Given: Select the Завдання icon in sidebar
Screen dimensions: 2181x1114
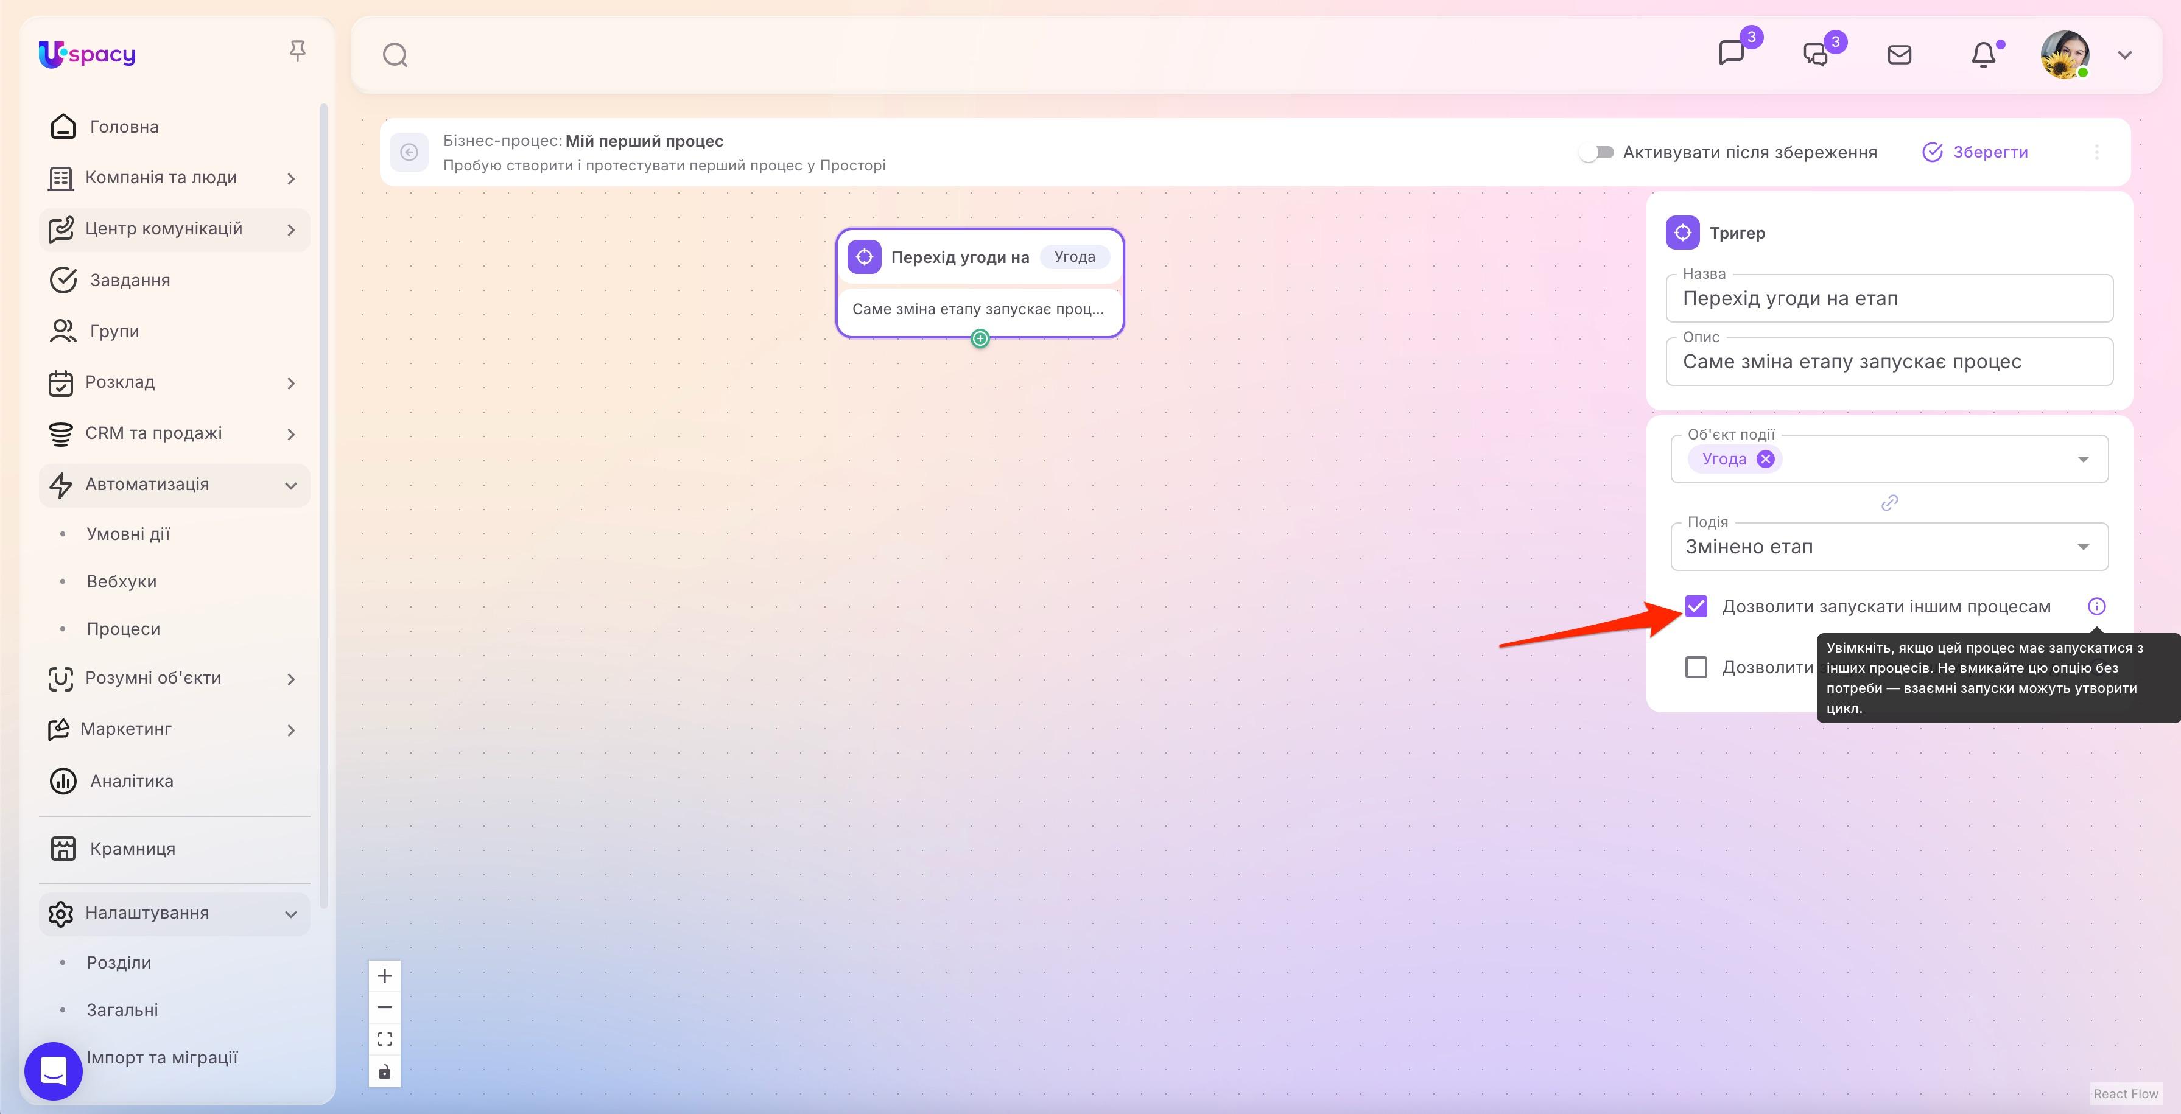Looking at the screenshot, I should pos(63,280).
